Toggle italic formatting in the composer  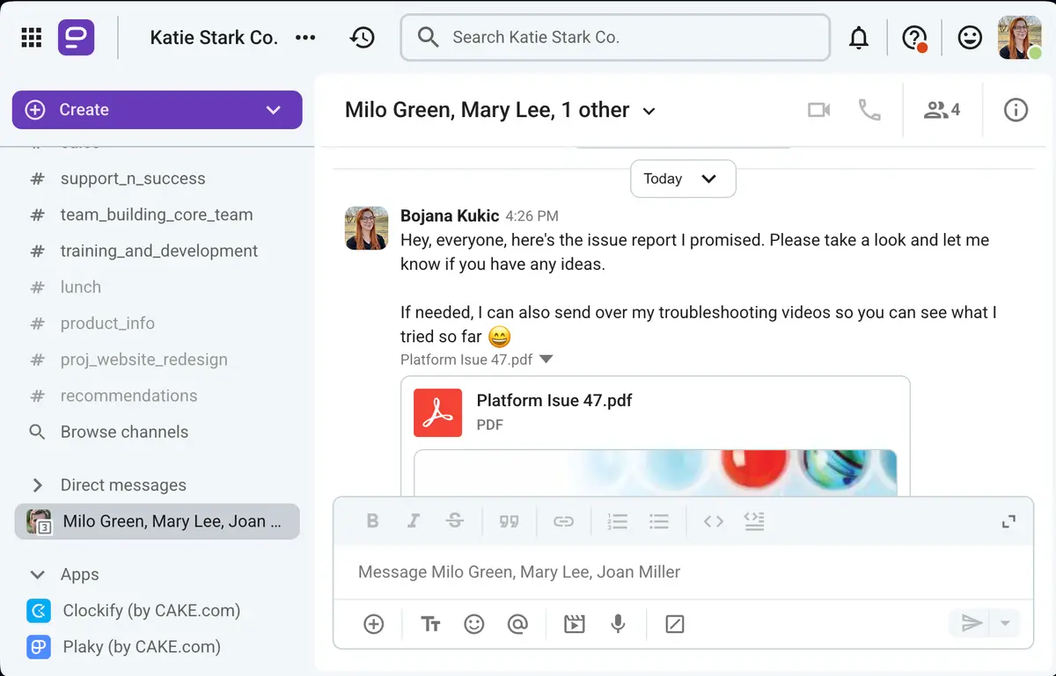tap(414, 520)
